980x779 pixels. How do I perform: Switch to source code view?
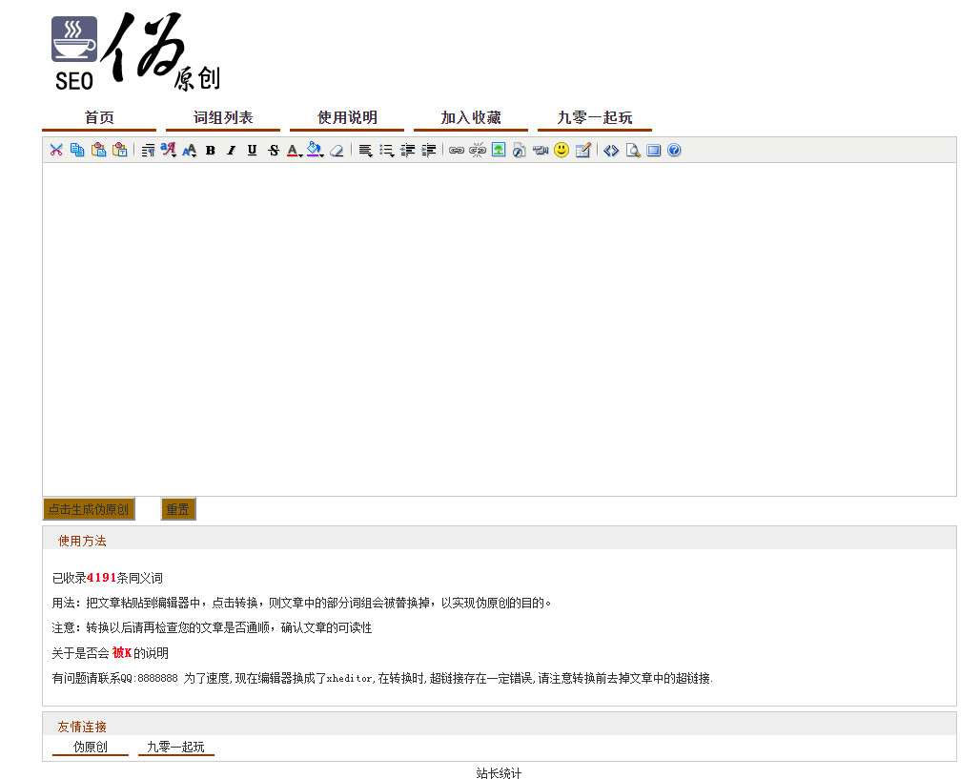point(611,150)
